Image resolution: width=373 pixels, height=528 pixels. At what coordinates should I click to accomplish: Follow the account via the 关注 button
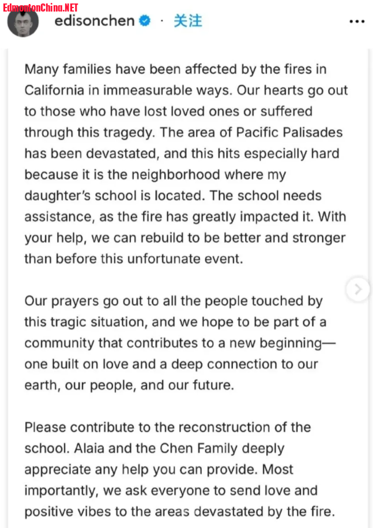pyautogui.click(x=188, y=21)
